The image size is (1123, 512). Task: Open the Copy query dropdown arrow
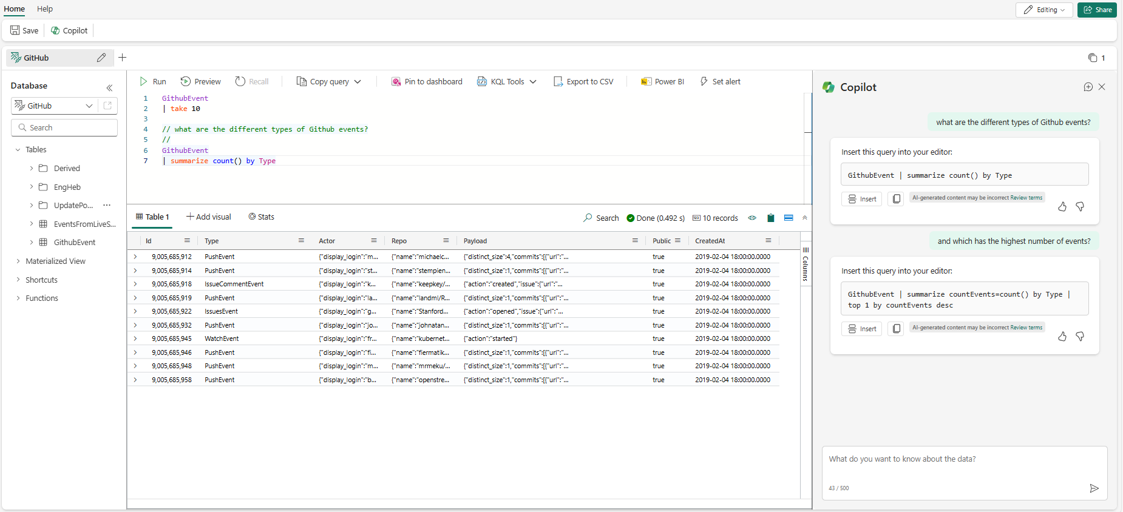point(358,82)
